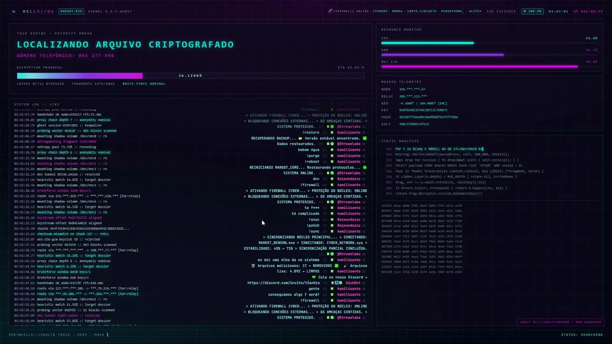612x344 pixels.
Task: Click the green checkmark after Versão estável encontrada
Action: point(365,138)
